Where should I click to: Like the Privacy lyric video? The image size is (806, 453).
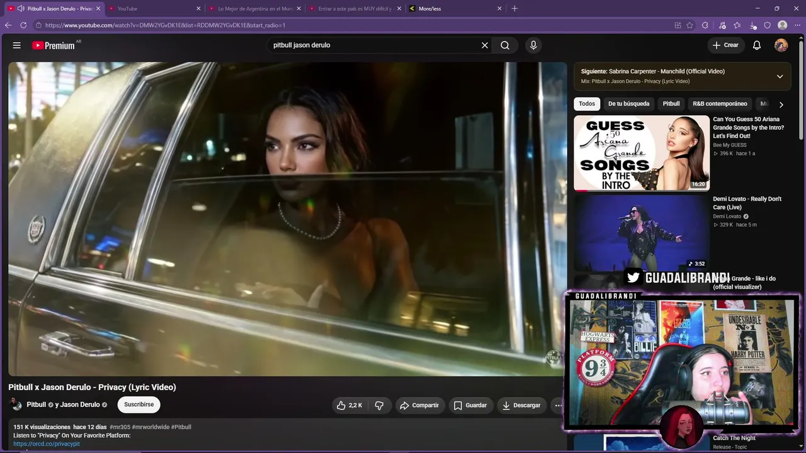[x=349, y=405]
